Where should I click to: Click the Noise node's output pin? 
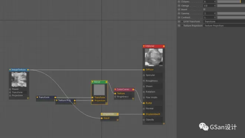pos(107,82)
